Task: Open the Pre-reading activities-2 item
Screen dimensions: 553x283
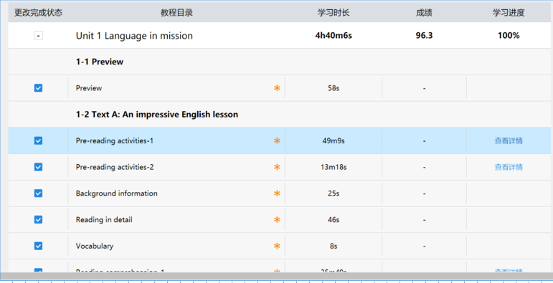Action: 115,167
